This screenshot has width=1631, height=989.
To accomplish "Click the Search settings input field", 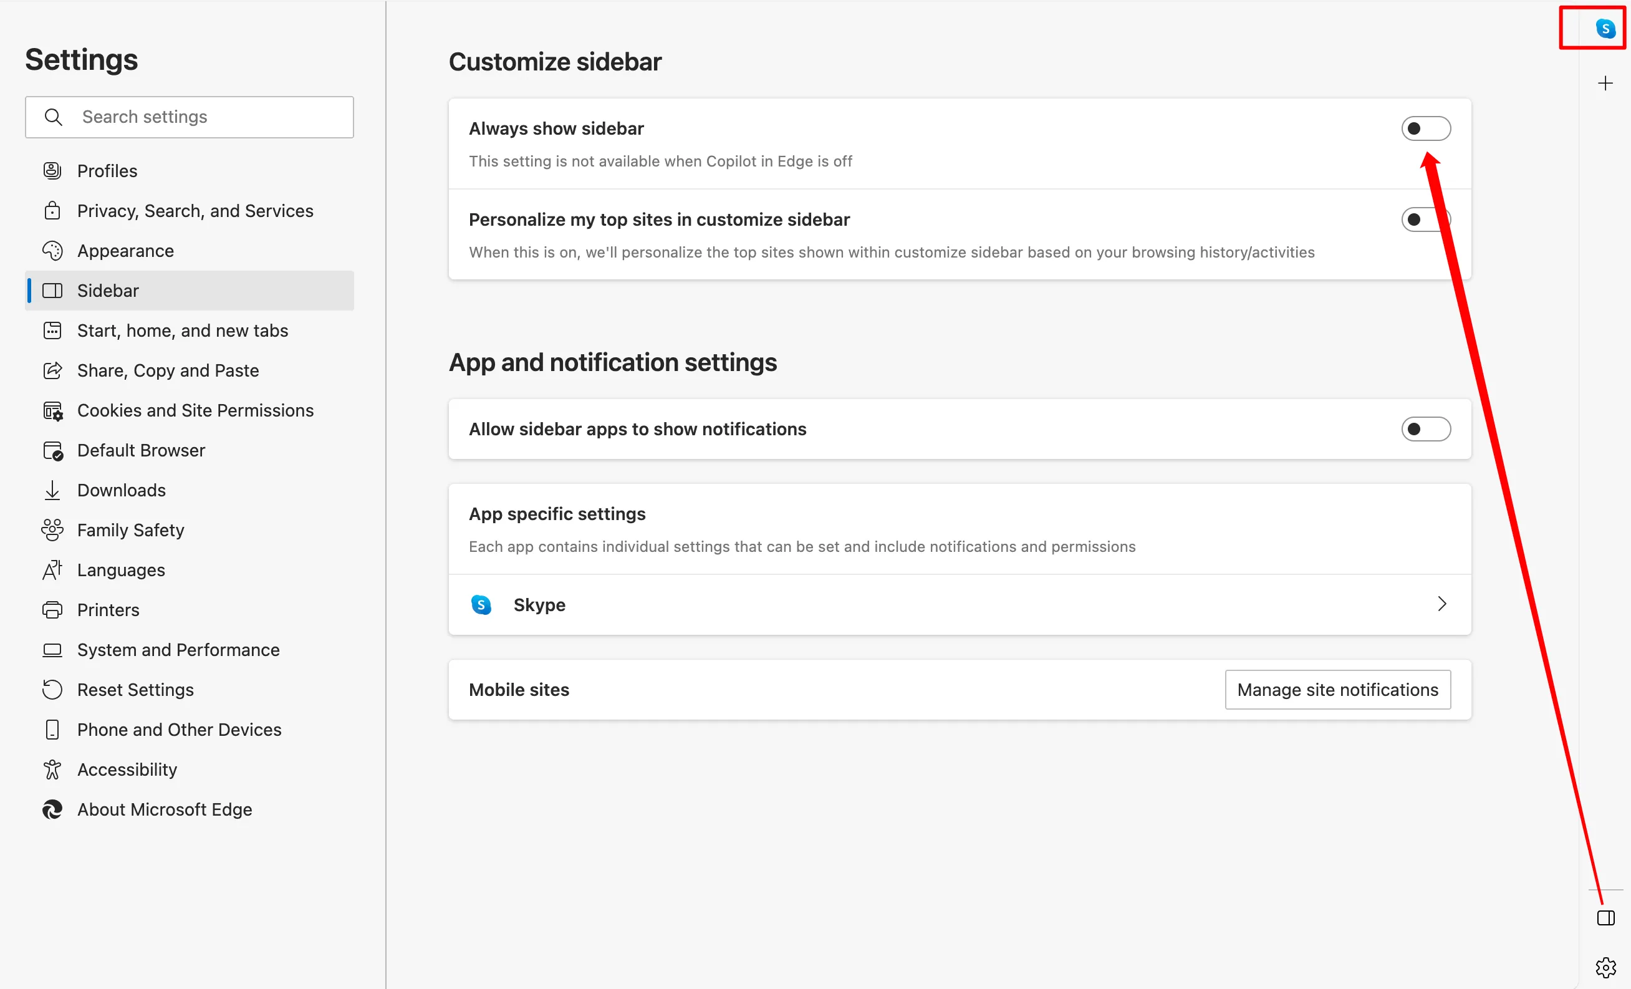I will 190,117.
